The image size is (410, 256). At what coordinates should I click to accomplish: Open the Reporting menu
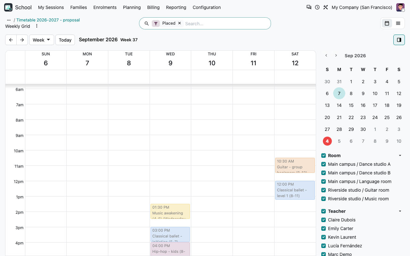click(x=176, y=7)
